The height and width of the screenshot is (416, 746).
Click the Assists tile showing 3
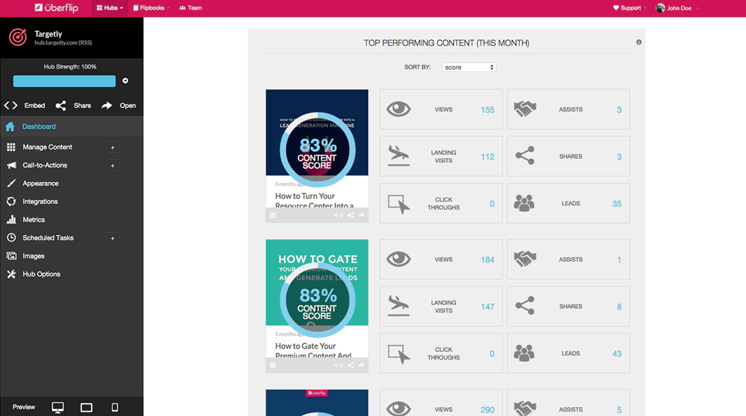568,109
